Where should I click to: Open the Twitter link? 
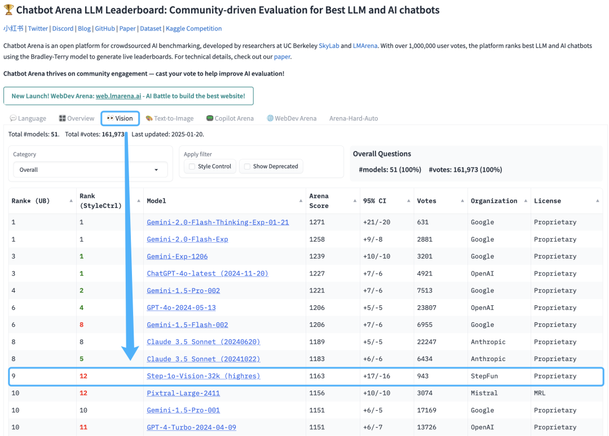pyautogui.click(x=38, y=28)
